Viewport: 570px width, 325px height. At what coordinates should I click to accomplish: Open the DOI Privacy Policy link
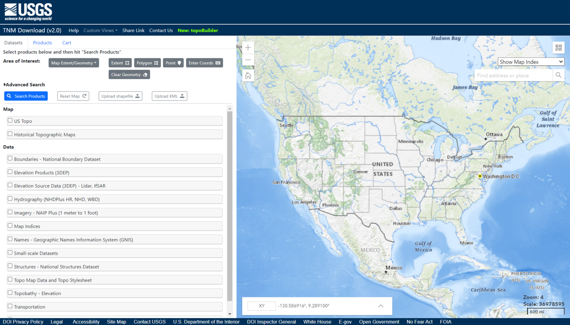(23, 322)
